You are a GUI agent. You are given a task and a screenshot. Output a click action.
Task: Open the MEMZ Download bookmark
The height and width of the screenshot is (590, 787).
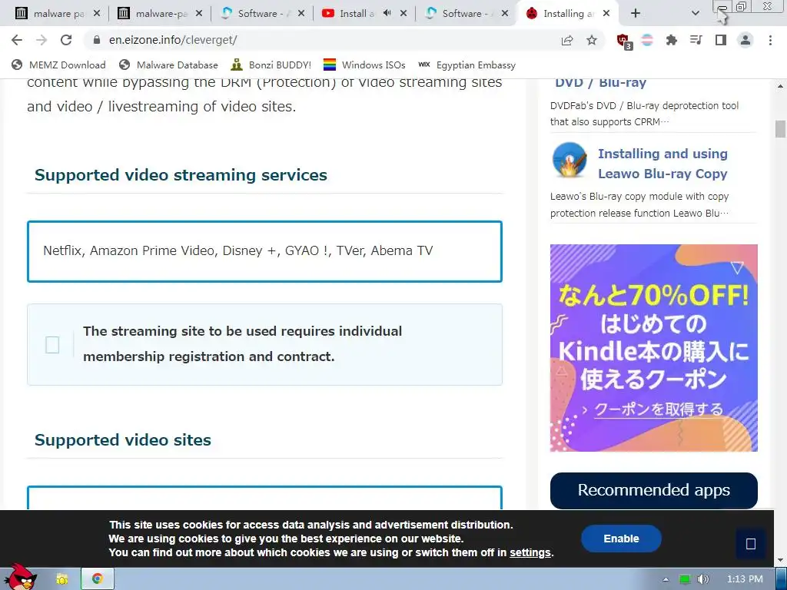click(x=58, y=65)
